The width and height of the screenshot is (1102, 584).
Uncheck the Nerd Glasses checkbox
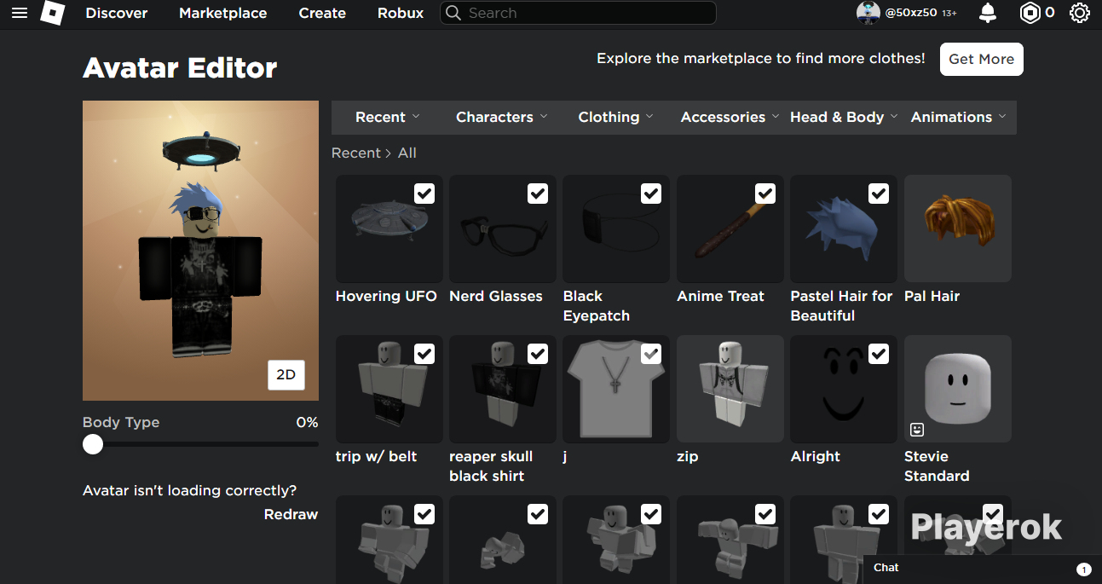tap(538, 194)
